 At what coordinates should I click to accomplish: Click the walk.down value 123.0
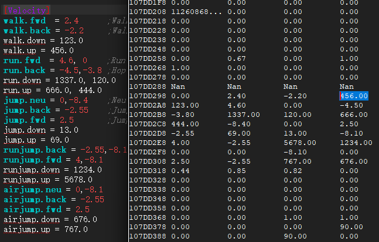(x=71, y=40)
